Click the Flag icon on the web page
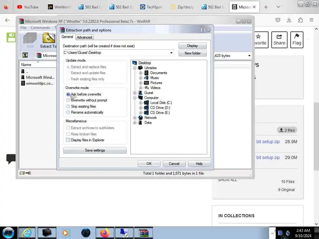Viewport: 319px width, 239px height. coord(297,40)
